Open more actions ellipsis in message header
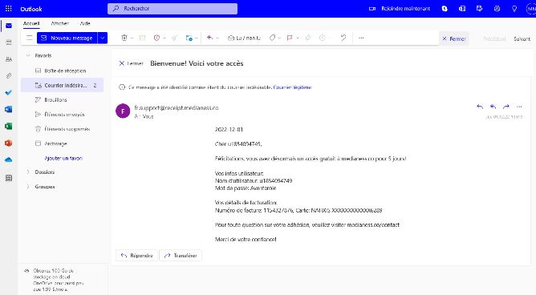The height and width of the screenshot is (295, 536). (x=519, y=107)
